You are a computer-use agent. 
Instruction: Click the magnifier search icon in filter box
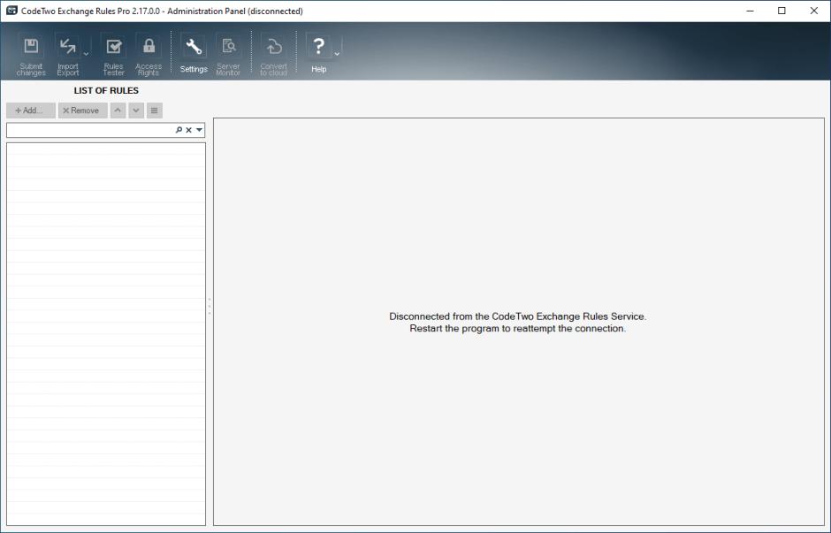click(179, 130)
